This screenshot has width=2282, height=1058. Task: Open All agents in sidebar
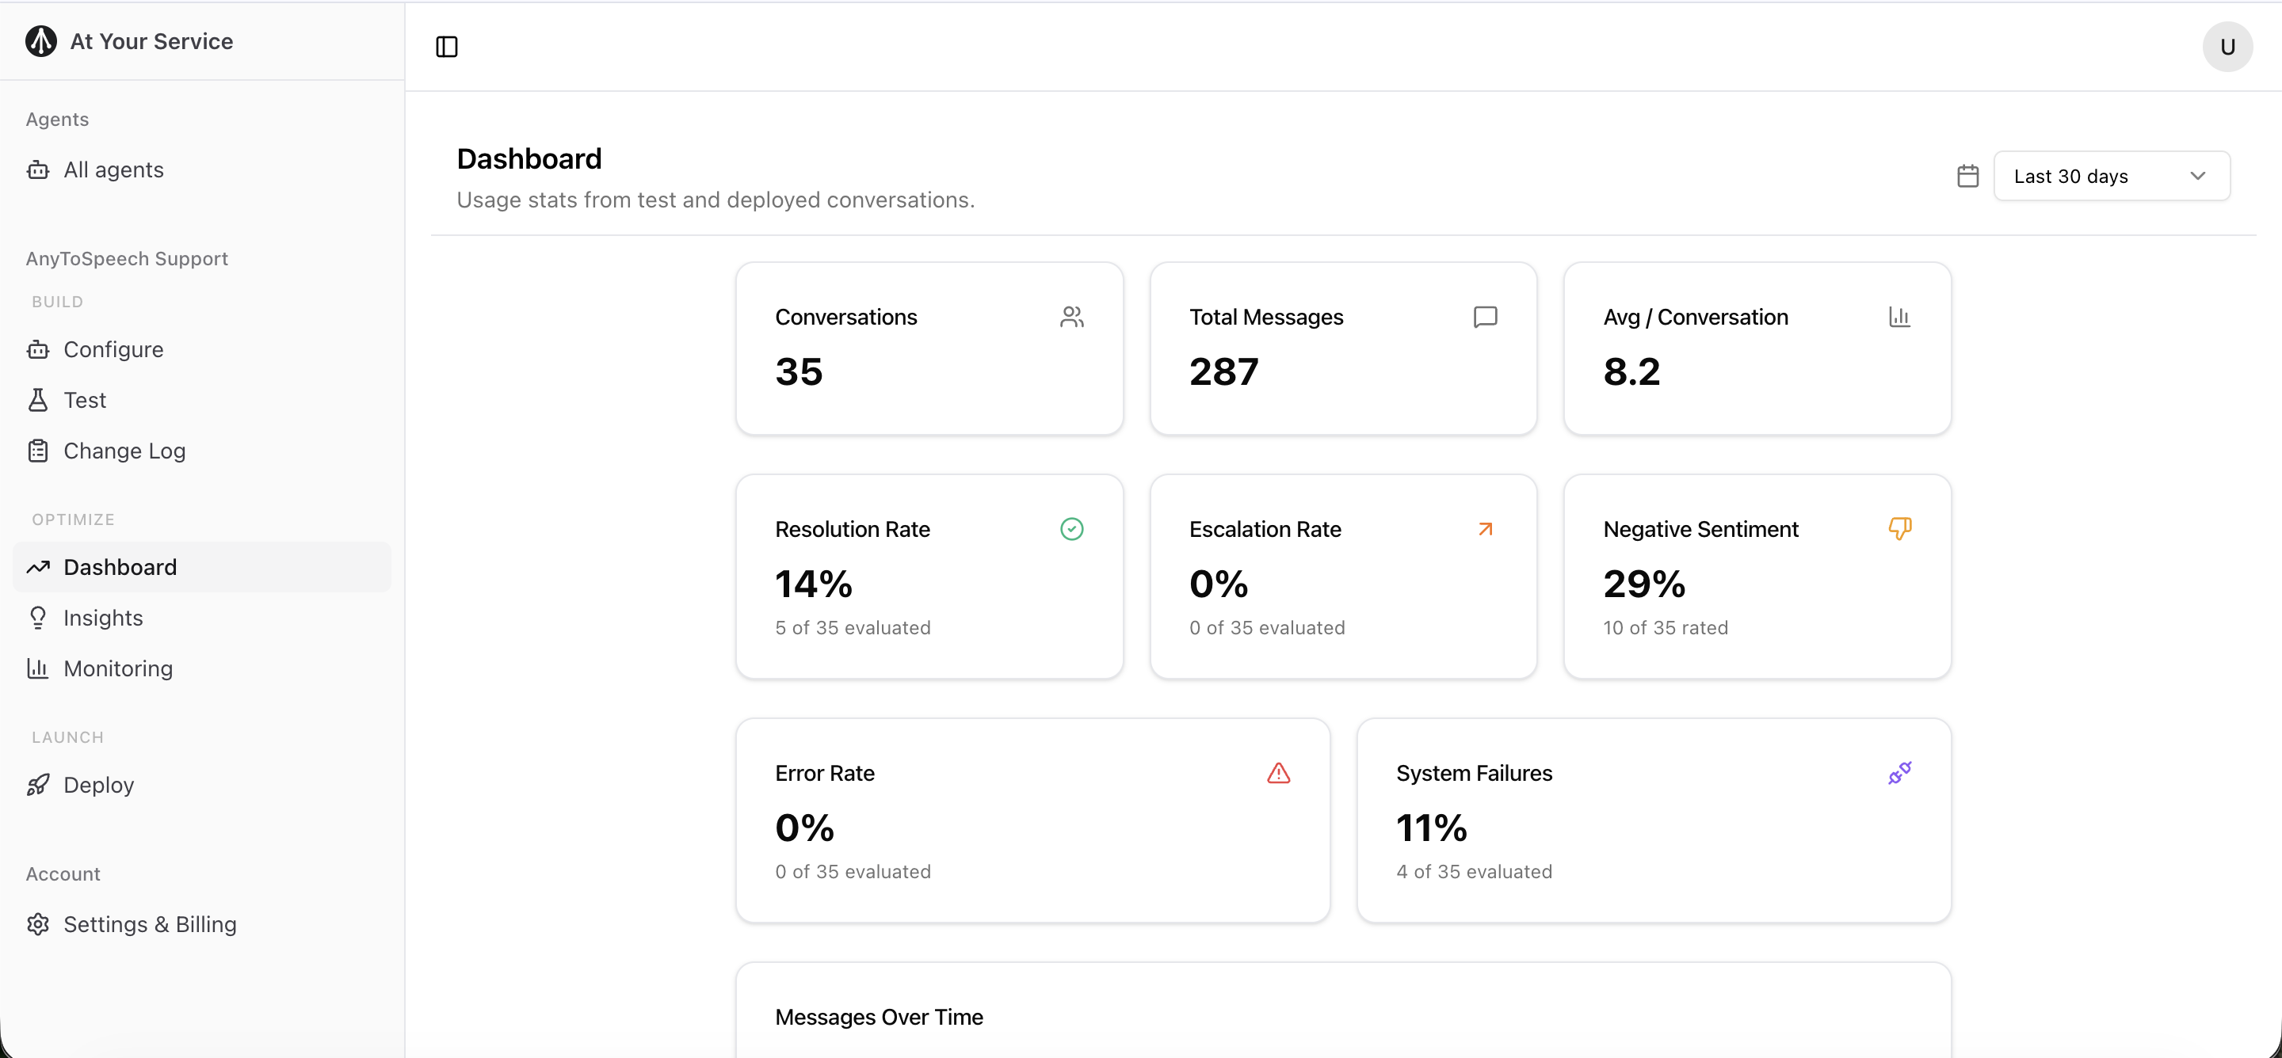(x=113, y=170)
